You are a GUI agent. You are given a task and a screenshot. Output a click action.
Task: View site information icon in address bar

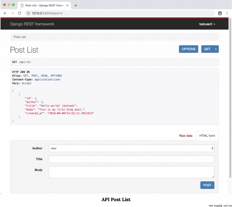pos(28,13)
